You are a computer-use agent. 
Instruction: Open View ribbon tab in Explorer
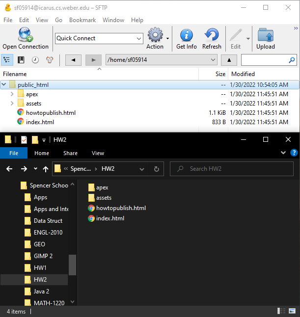point(98,153)
